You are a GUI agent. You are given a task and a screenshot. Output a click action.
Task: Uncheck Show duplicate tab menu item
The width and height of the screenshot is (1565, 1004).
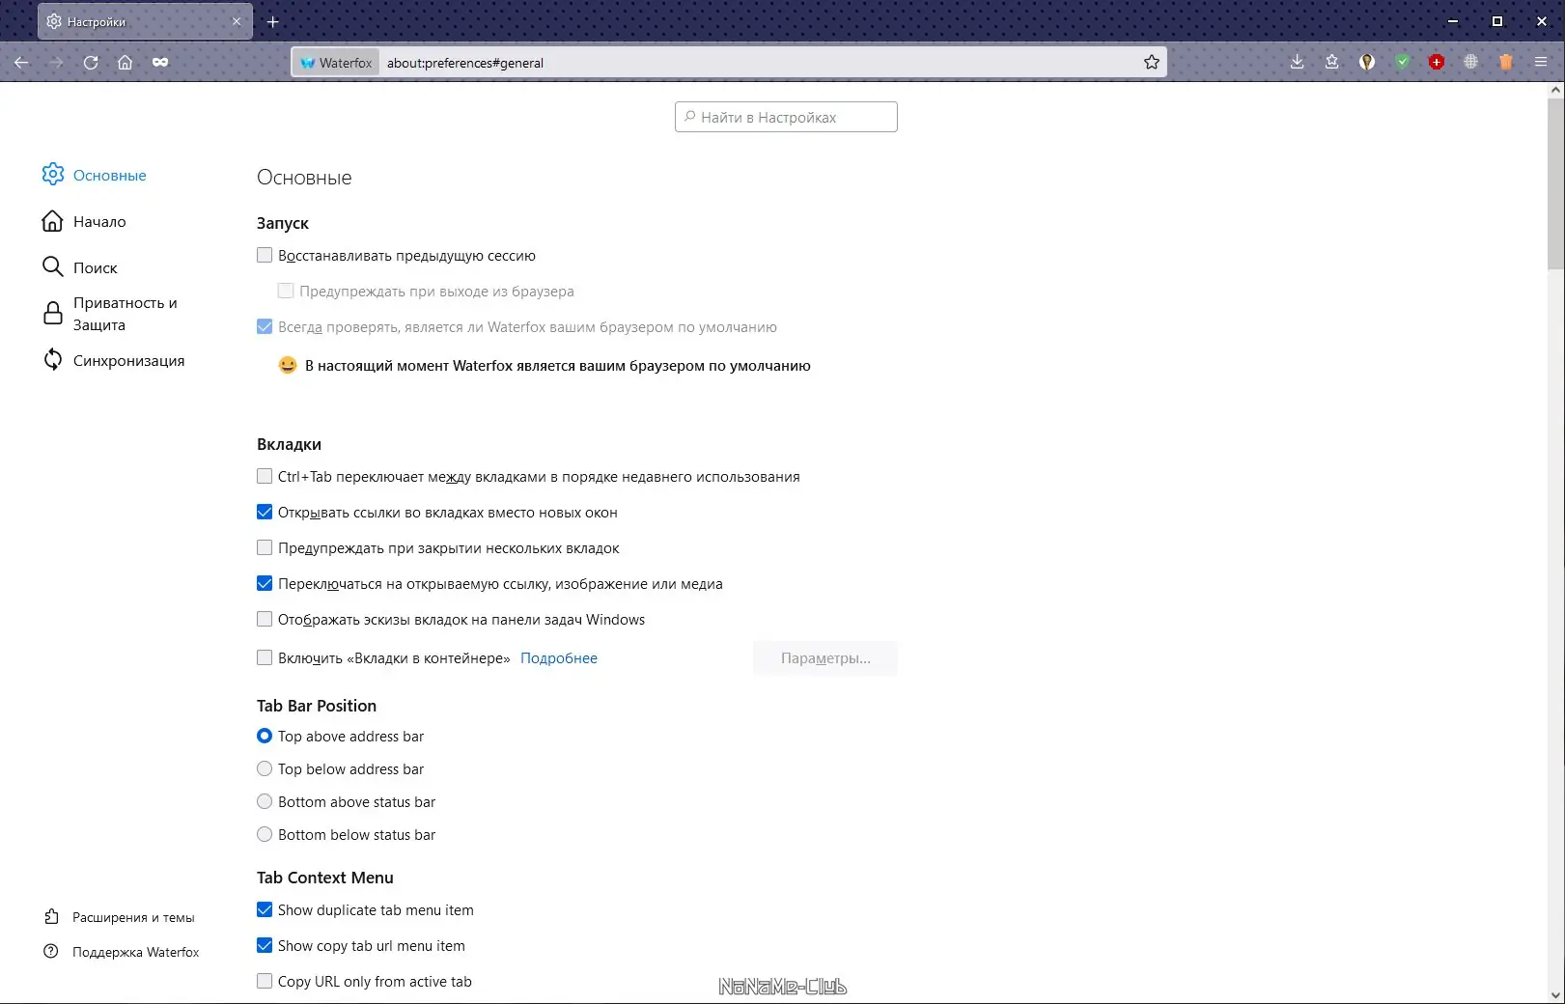265,910
